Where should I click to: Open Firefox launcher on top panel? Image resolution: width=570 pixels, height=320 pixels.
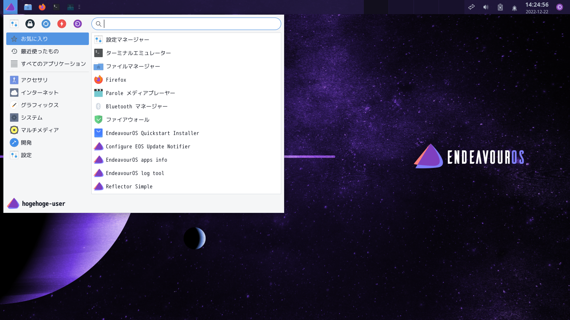click(x=42, y=7)
